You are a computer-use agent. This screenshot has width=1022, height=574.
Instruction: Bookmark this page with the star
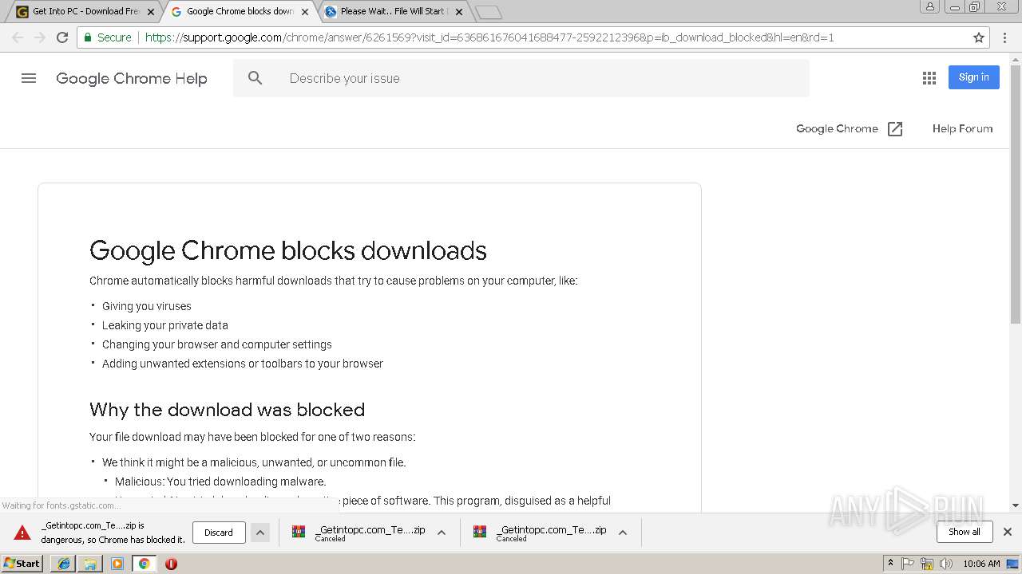coord(979,37)
